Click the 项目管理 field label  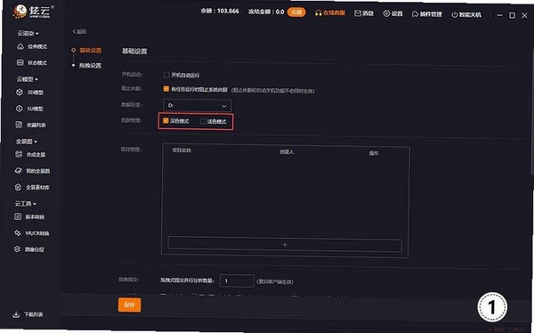pos(131,150)
